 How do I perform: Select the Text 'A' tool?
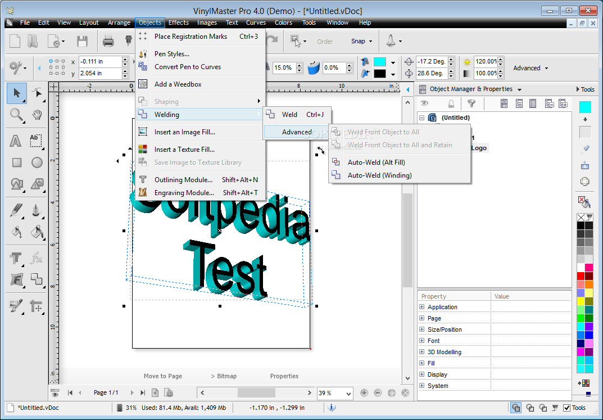16,141
